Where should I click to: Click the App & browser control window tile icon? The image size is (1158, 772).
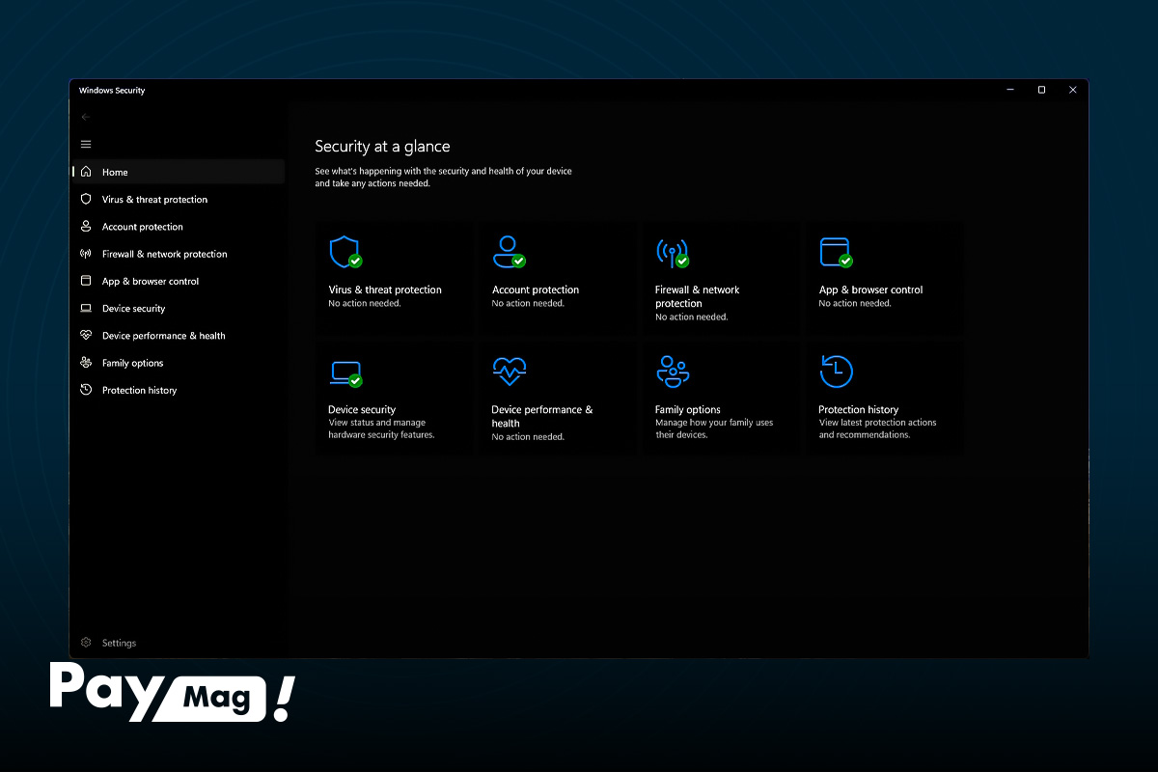pos(835,252)
